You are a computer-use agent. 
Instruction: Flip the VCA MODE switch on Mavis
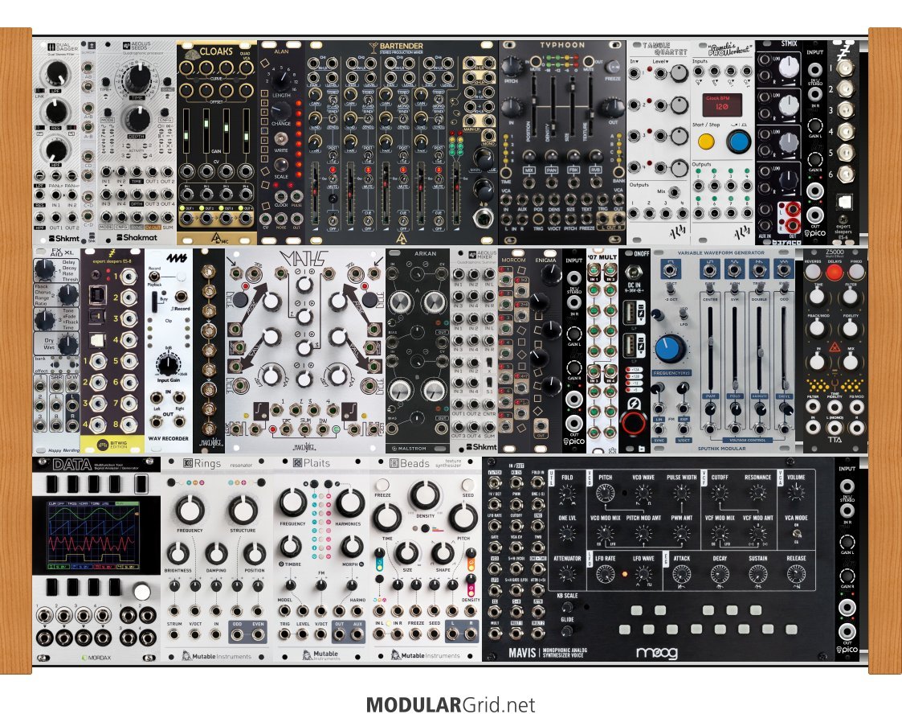pyautogui.click(x=796, y=534)
